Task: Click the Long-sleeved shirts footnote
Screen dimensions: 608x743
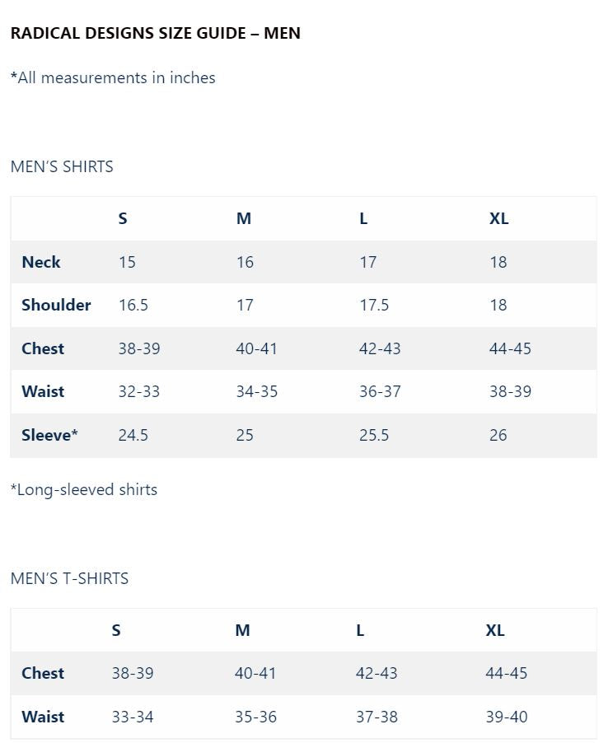Action: coord(84,489)
